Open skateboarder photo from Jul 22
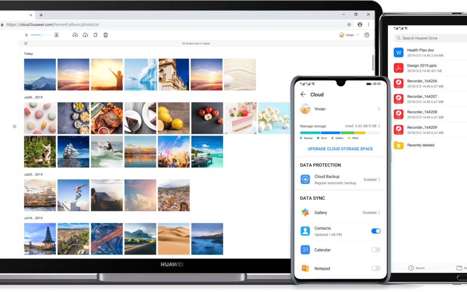The image size is (467, 292). tap(73, 195)
